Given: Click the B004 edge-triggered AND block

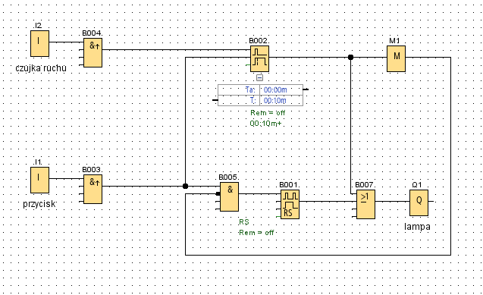Looking at the screenshot, I should tap(93, 52).
